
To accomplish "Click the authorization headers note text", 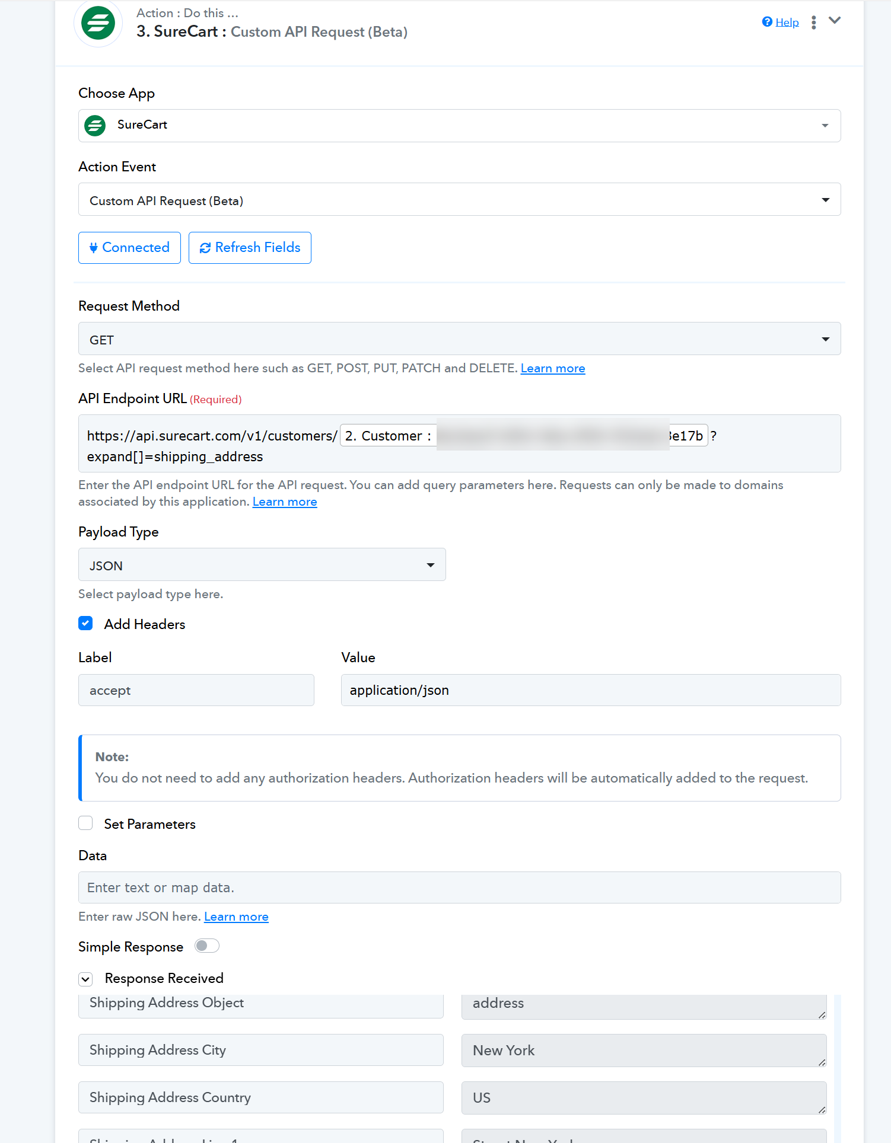I will click(451, 778).
